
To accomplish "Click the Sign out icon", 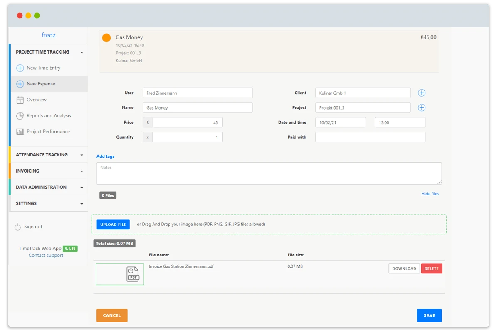I will click(x=18, y=227).
